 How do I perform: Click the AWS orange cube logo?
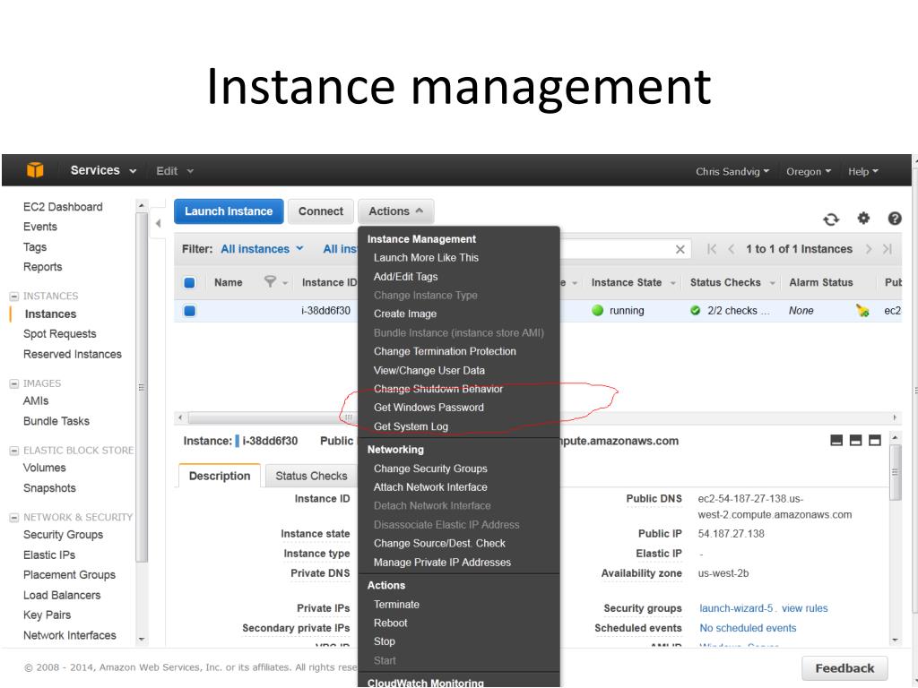point(35,170)
